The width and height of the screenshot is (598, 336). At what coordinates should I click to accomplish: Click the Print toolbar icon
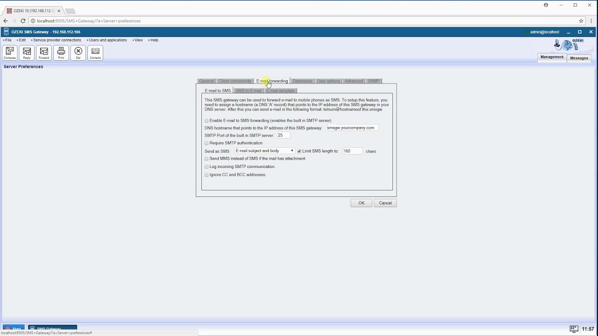click(x=61, y=53)
